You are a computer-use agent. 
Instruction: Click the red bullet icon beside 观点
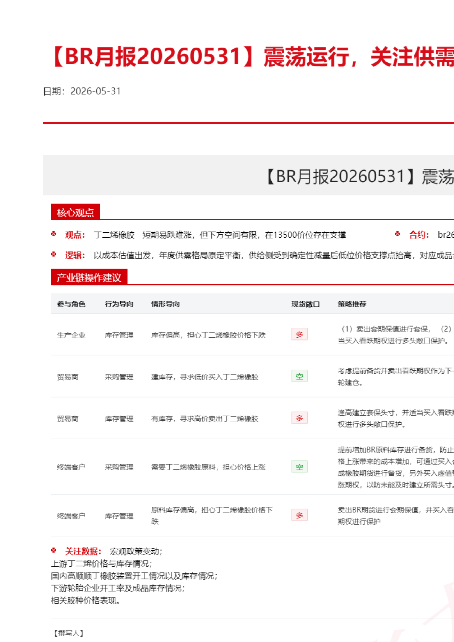pos(54,234)
